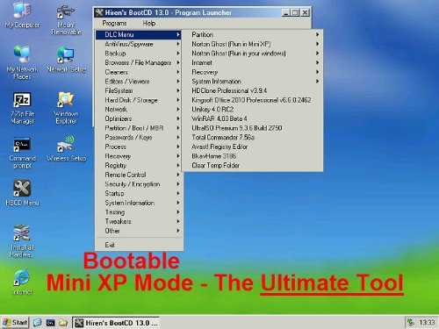The image size is (439, 329).
Task: Open Partition / Boot / MBR entry
Action: point(139,128)
